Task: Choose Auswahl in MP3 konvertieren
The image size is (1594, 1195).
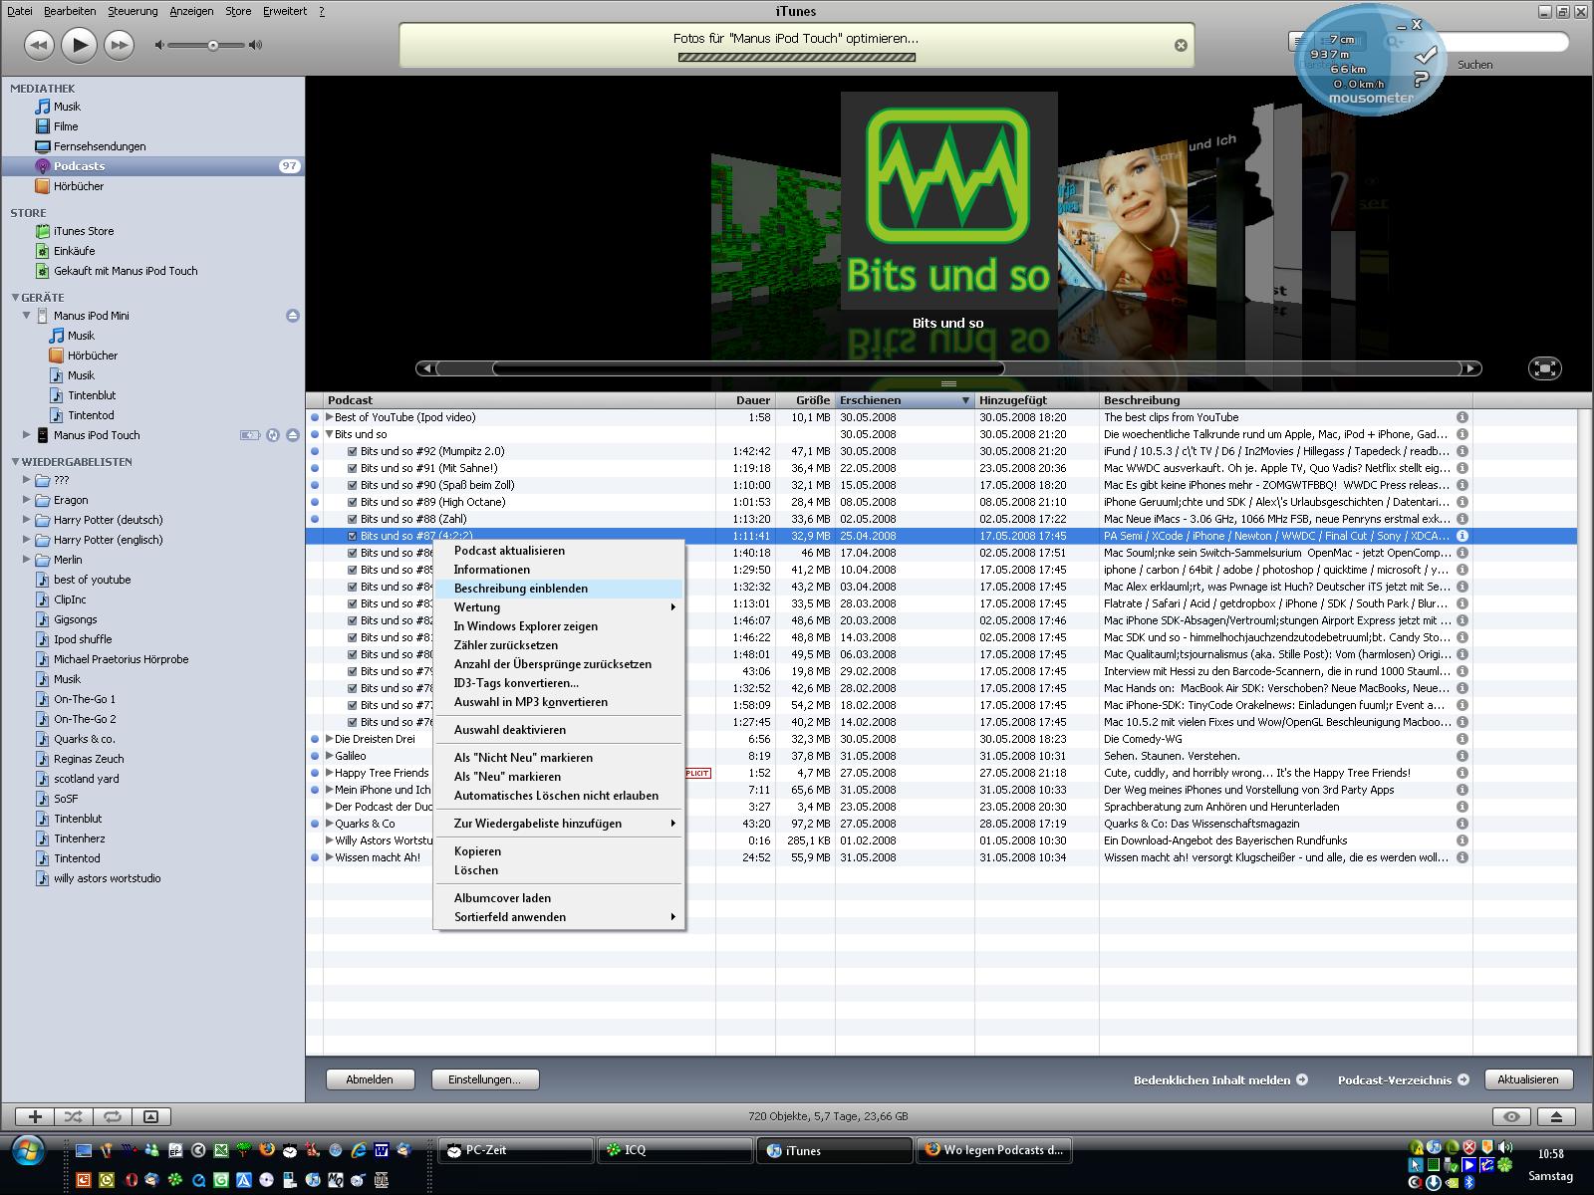Action: 559,702
